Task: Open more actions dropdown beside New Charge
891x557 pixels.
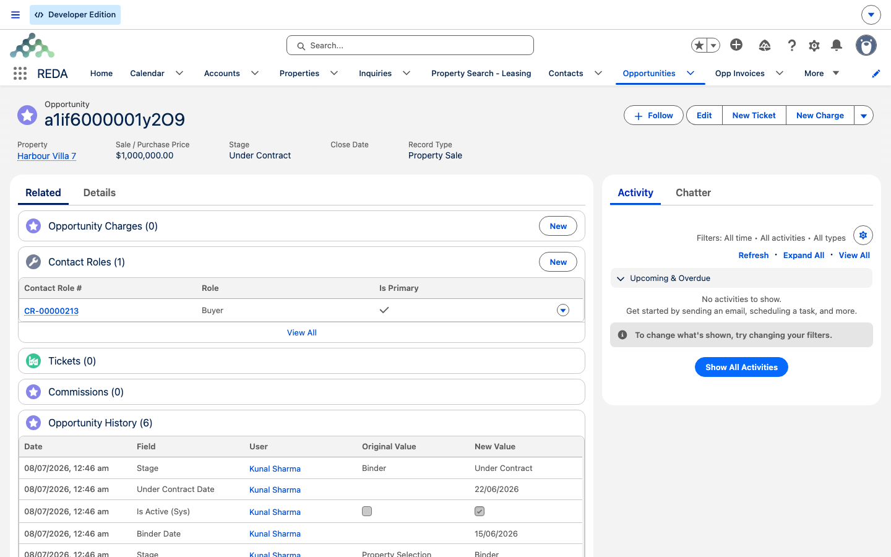Action: 864,115
